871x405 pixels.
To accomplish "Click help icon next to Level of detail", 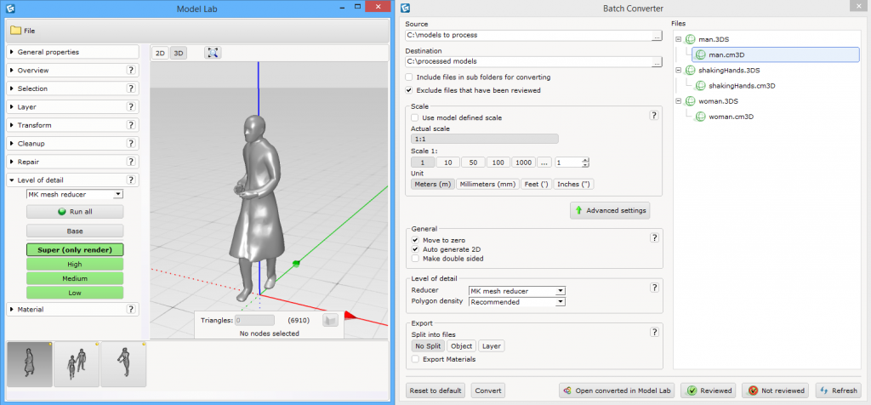I will (132, 180).
